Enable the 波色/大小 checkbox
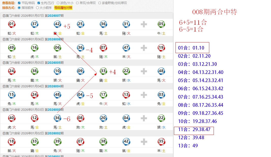The width and height of the screenshot is (271, 157). pyautogui.click(x=58, y=3)
